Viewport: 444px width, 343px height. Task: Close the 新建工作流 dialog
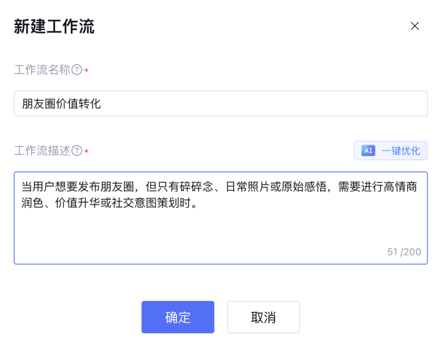click(415, 26)
